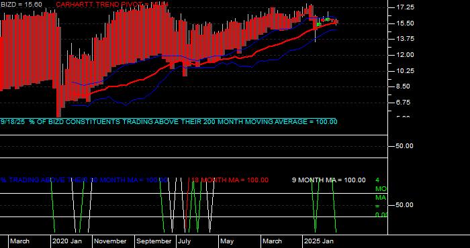This screenshot has width=470, height=248.
Task: Select the July date axis label
Action: [x=185, y=241]
